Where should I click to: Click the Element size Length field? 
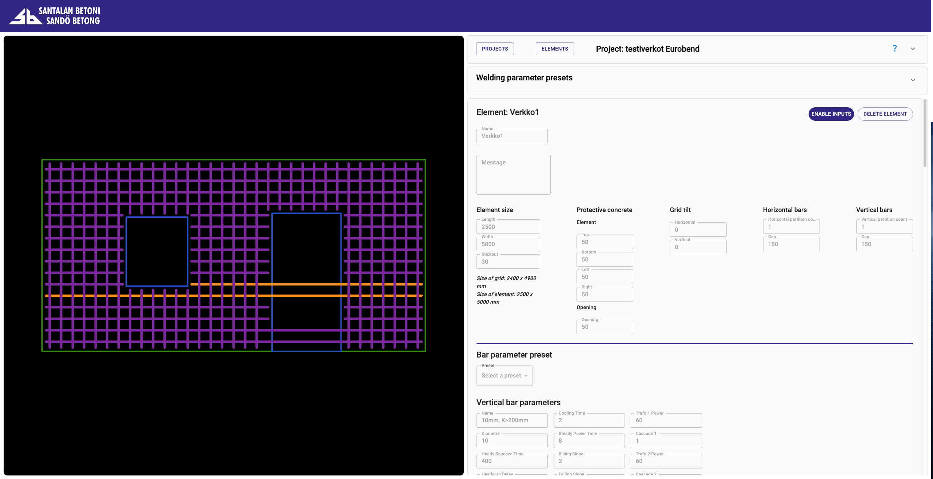pyautogui.click(x=508, y=227)
